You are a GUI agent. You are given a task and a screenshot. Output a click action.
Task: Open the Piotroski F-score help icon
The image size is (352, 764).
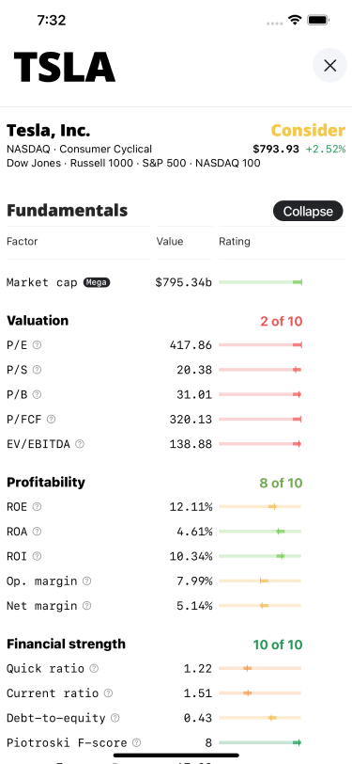tap(137, 742)
